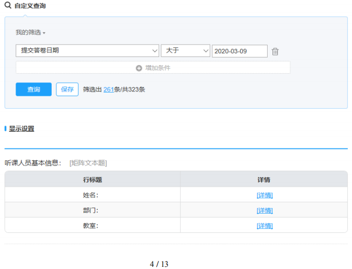Delete the filter condition with the trash icon
This screenshot has height=269, width=352.
275,52
